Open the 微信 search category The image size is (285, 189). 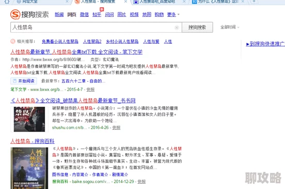(x=84, y=14)
